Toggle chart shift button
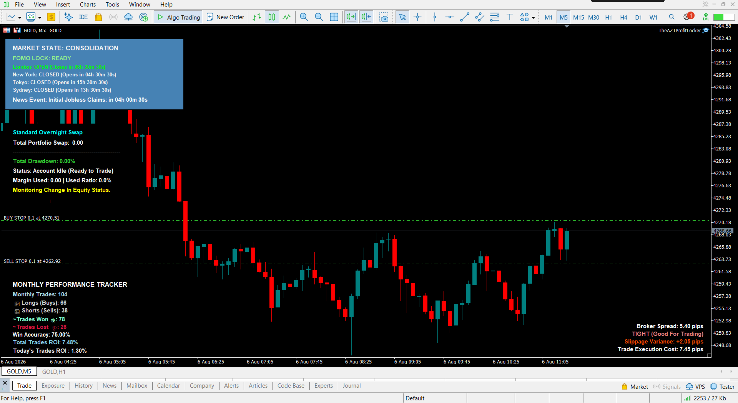The width and height of the screenshot is (738, 403). click(x=366, y=17)
